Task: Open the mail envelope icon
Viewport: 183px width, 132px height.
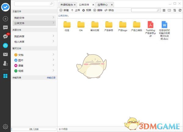Action: tap(5, 54)
